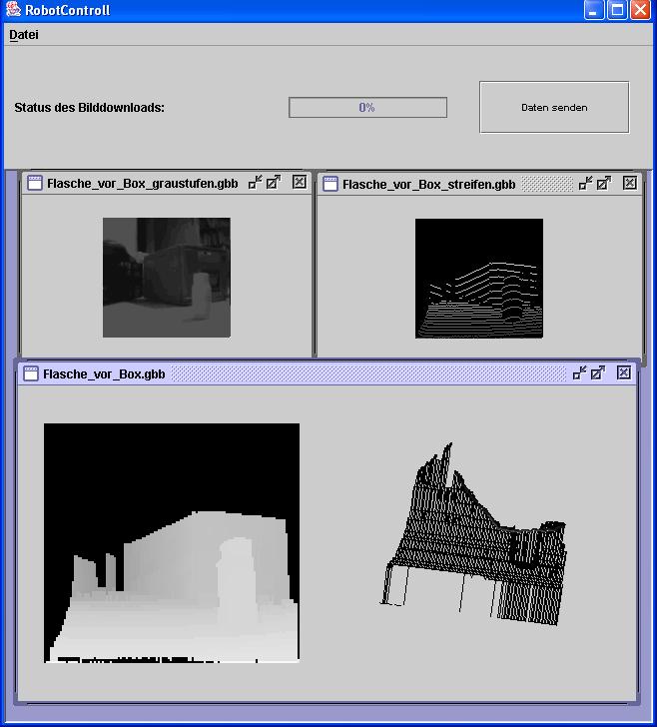Click the grayscale bottle photo
657x727 pixels.
[x=167, y=277]
